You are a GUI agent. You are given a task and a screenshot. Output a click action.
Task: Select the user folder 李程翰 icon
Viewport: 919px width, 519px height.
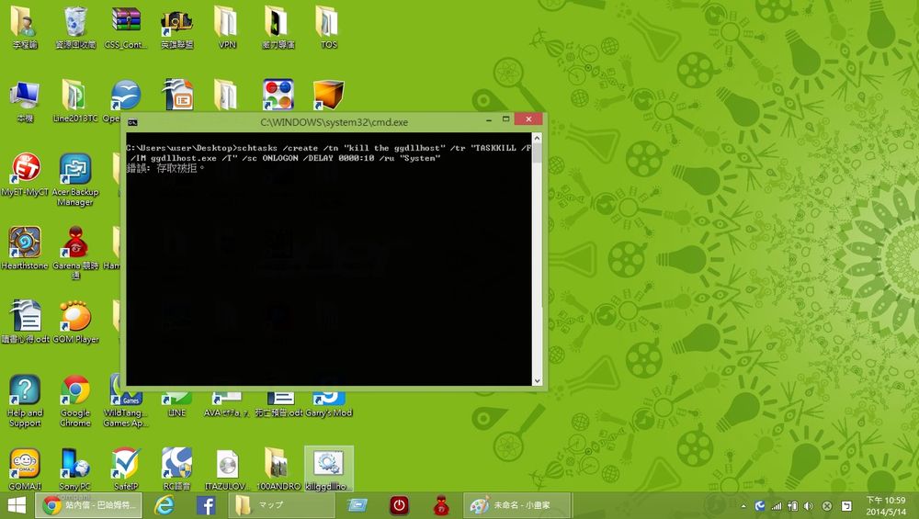25,27
